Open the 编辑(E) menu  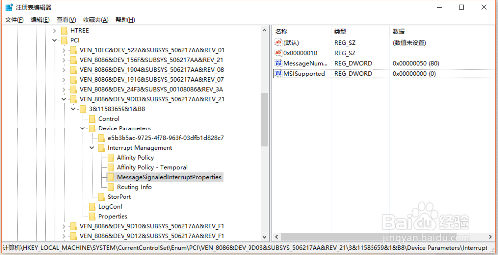pos(40,20)
